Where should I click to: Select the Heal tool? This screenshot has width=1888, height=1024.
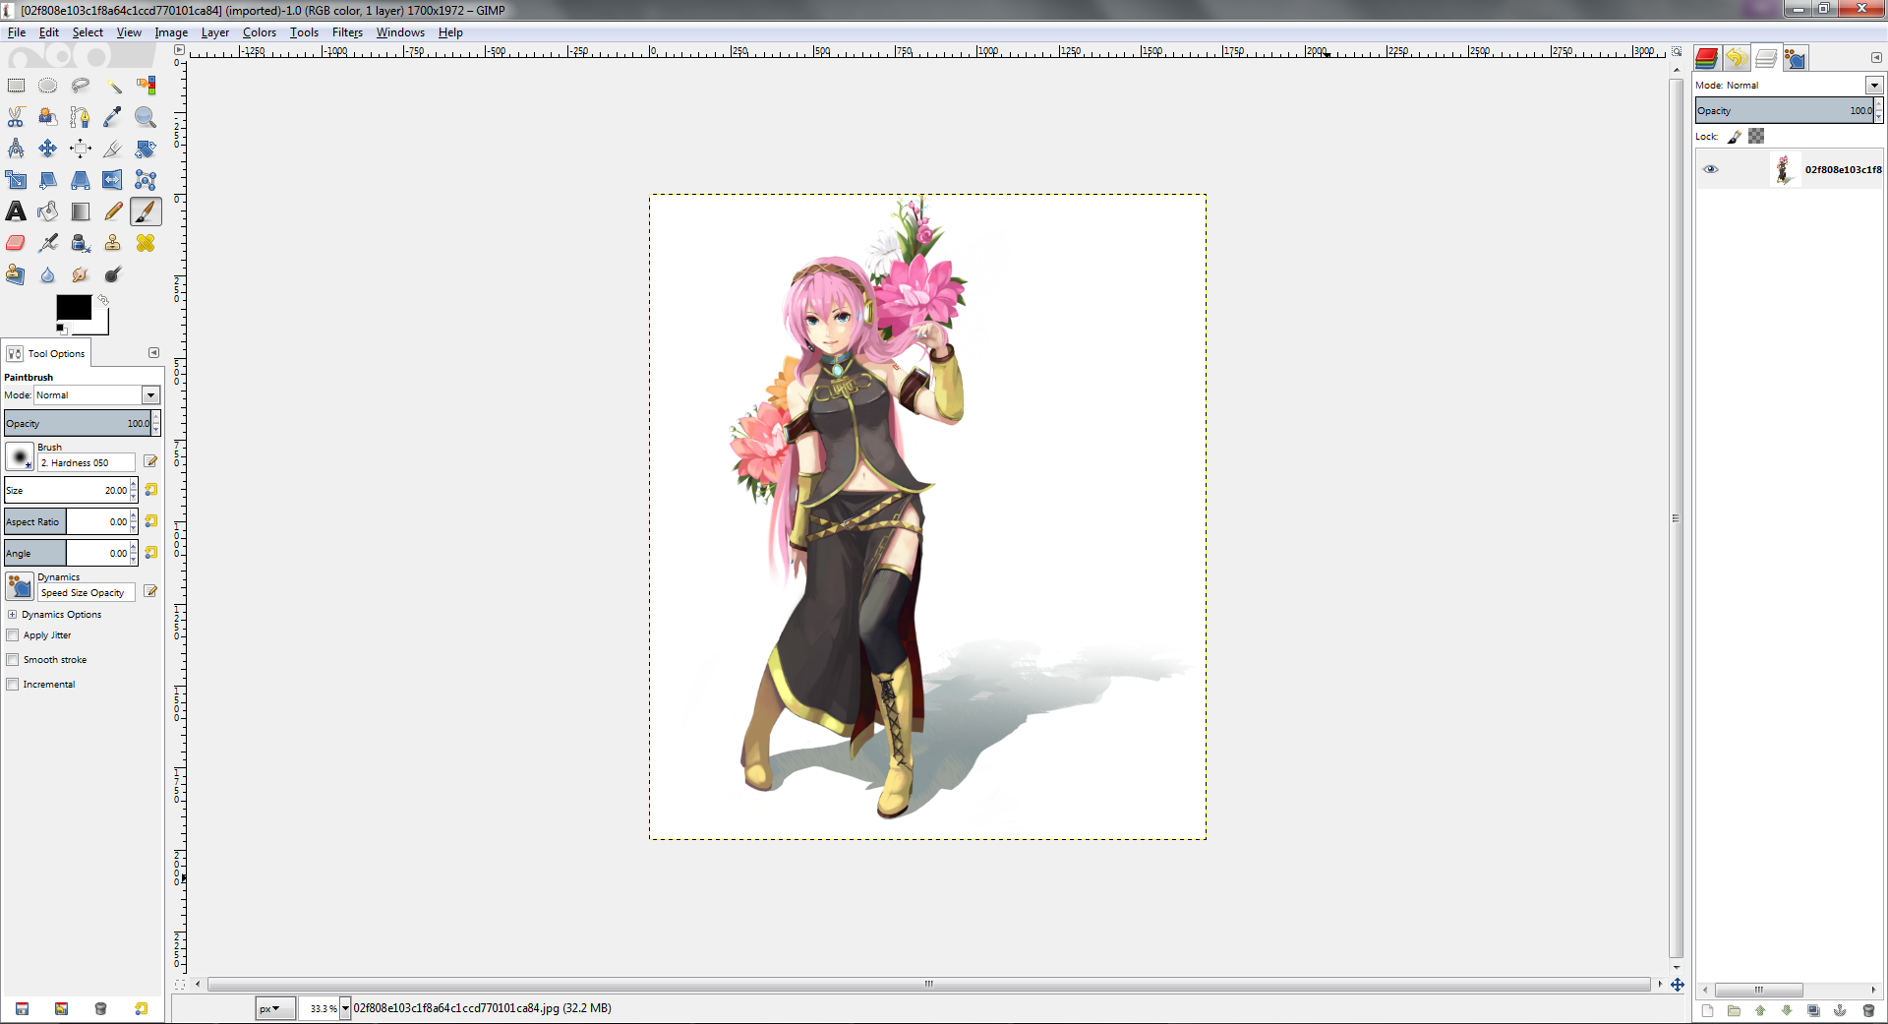pyautogui.click(x=146, y=243)
